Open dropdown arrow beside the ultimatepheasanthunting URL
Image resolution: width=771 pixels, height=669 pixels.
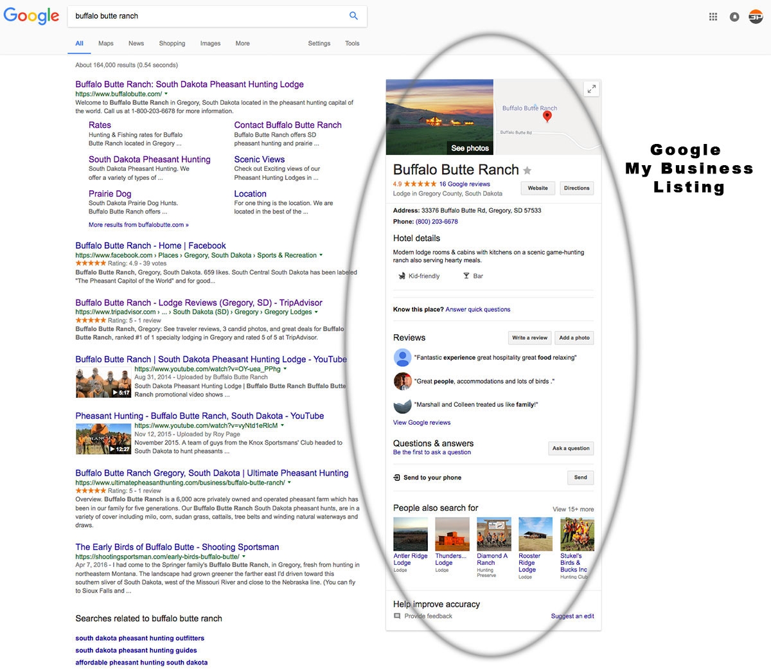click(289, 483)
